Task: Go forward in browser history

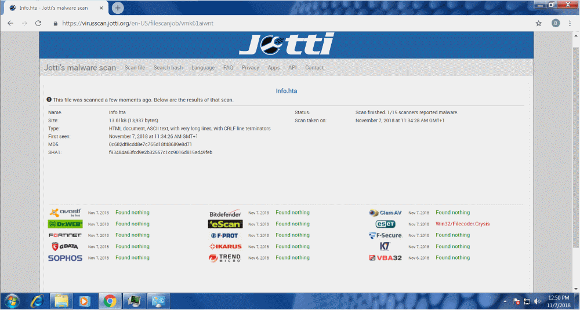Action: [24, 23]
